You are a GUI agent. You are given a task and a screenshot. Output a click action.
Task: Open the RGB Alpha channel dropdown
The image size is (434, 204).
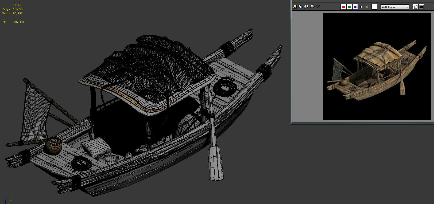pos(393,7)
